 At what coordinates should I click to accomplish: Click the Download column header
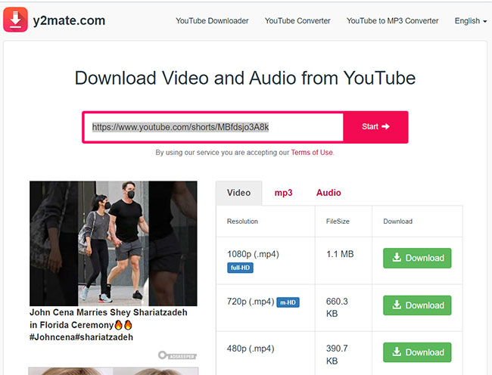tap(397, 222)
